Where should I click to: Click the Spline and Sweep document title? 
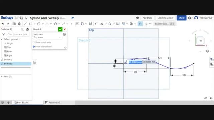point(44,18)
